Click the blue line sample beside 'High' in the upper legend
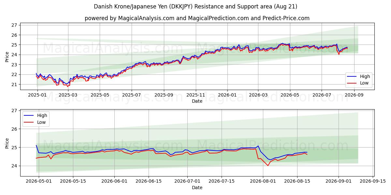Viewport: 391px width, 195px height. (x=352, y=77)
